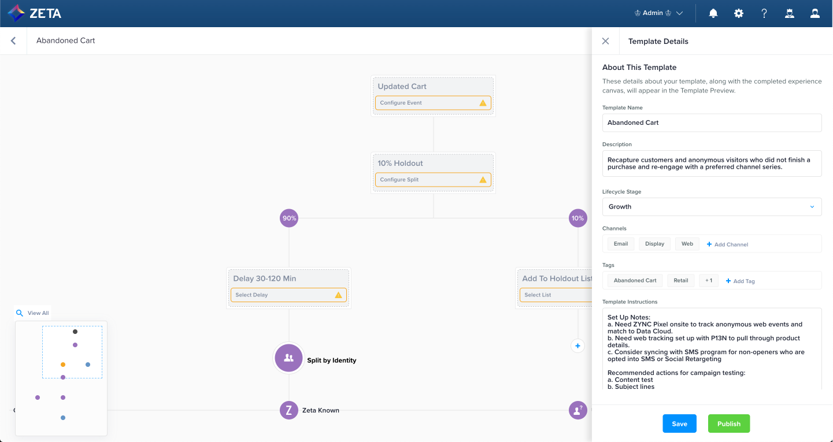Open the settings gear icon
The height and width of the screenshot is (442, 833).
tap(739, 13)
